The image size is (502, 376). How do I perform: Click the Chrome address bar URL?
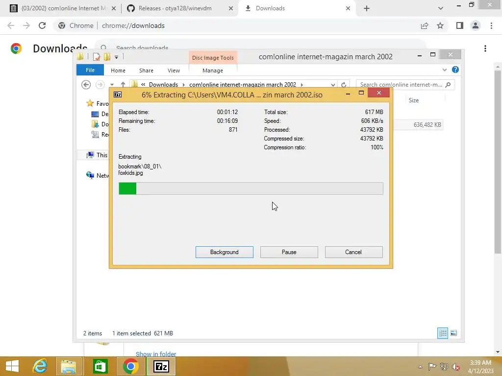[x=133, y=25]
